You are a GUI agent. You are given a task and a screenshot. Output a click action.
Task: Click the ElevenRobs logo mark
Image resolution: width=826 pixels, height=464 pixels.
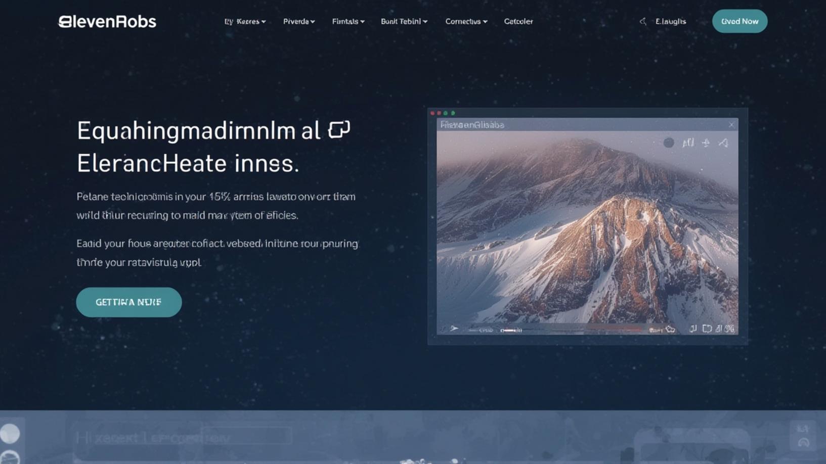pyautogui.click(x=64, y=21)
